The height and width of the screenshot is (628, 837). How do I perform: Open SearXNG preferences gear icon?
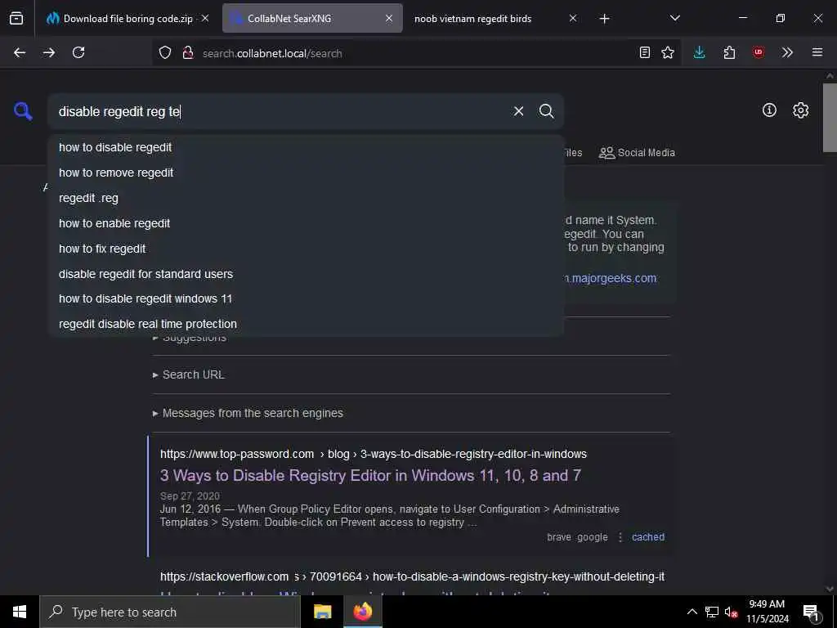click(801, 110)
